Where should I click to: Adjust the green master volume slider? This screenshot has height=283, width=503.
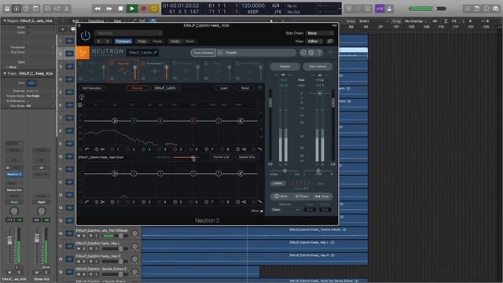pyautogui.click(x=428, y=9)
